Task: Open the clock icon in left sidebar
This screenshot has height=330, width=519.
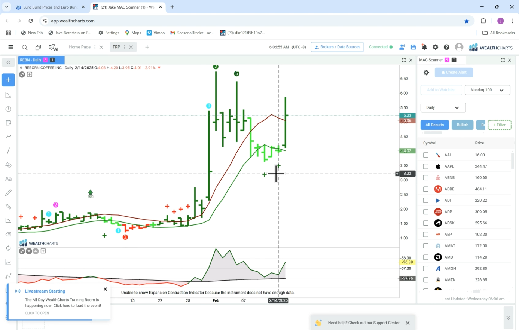Action: coord(8,109)
